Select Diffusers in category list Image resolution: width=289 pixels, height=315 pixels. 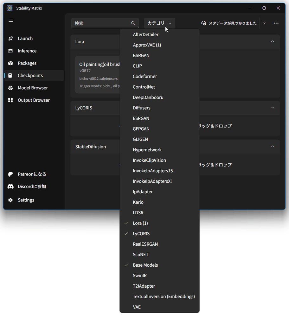pos(159,108)
